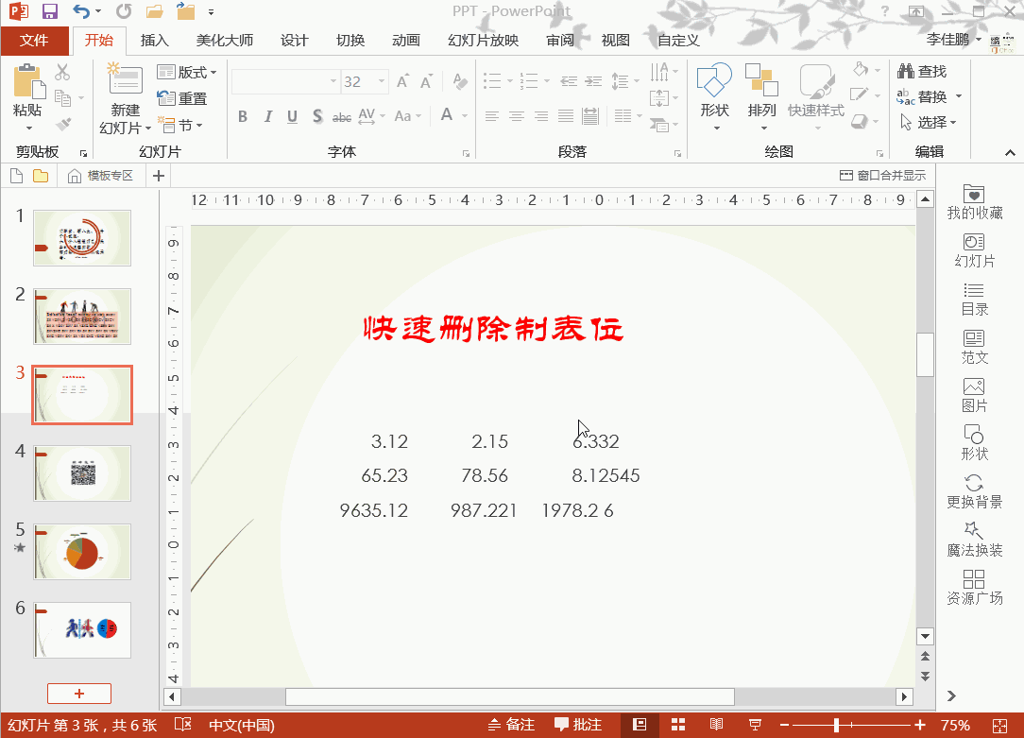Click 更换背景 in the right sidebar
This screenshot has width=1024, height=738.
[x=974, y=491]
